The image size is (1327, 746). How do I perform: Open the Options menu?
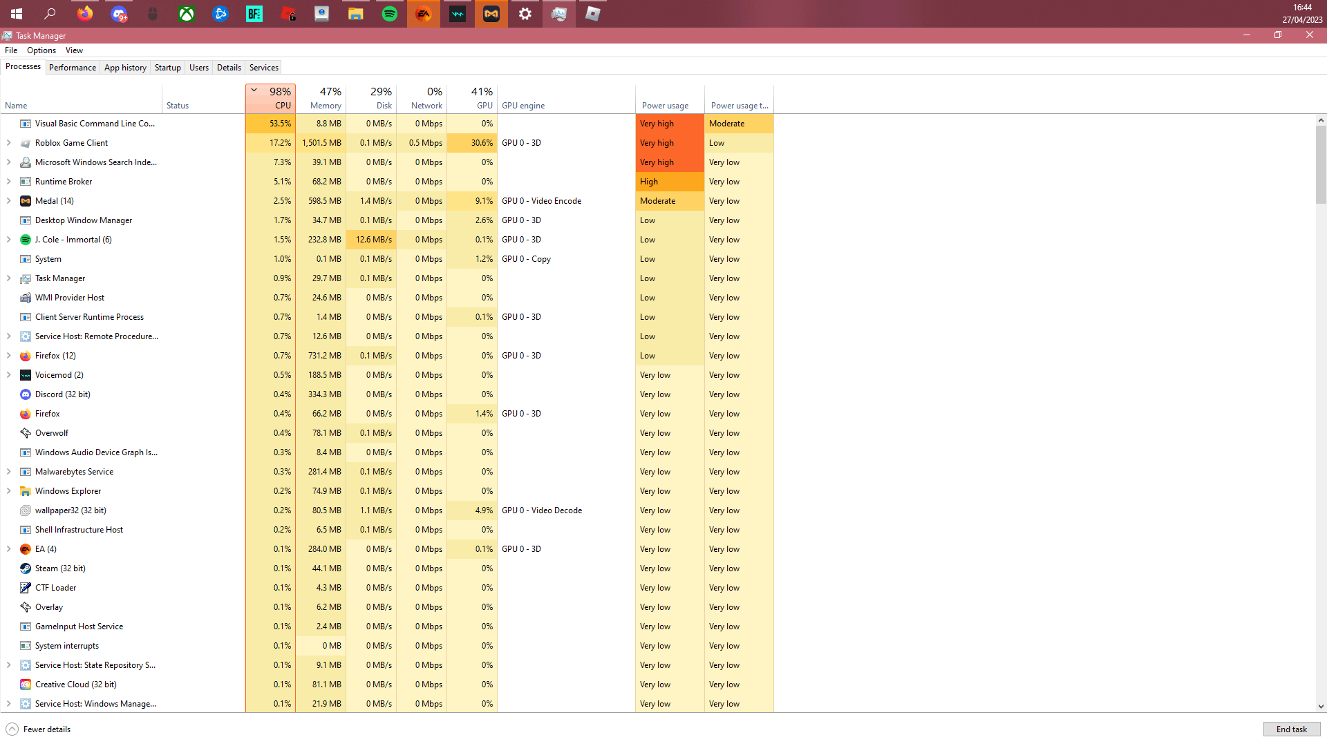41,50
